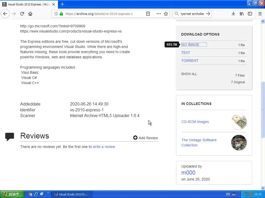Bookmark this page with the star
The image size is (265, 198).
coord(166,14)
